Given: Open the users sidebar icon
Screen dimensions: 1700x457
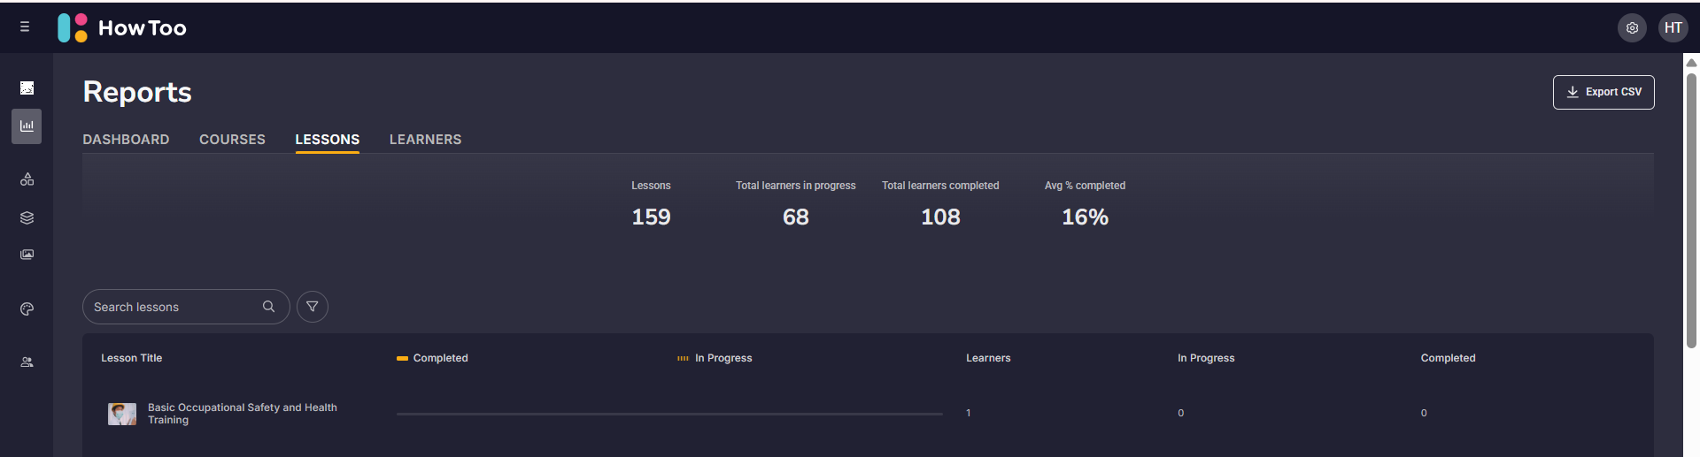Looking at the screenshot, I should click(x=27, y=362).
